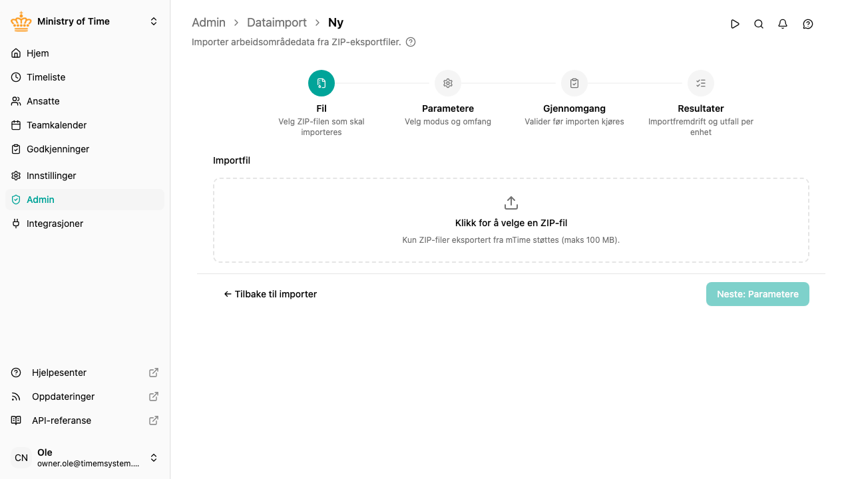Open the help chat bubble icon
Screen dimensions: 852x479
808,24
